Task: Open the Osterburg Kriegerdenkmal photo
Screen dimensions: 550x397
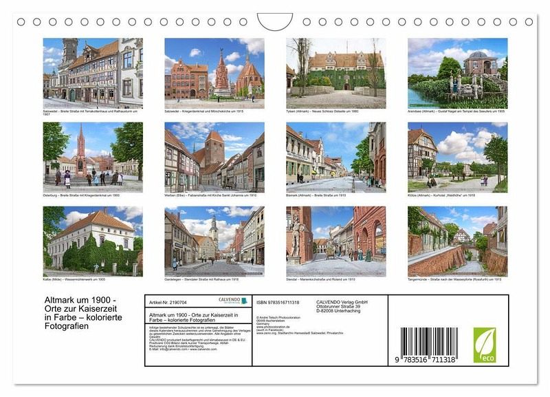Action: pos(93,158)
